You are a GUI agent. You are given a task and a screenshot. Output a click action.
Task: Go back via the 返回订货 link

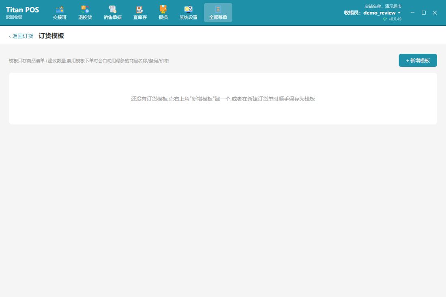click(x=21, y=36)
